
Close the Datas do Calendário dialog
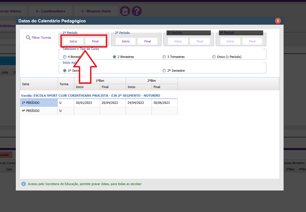[x=278, y=21]
